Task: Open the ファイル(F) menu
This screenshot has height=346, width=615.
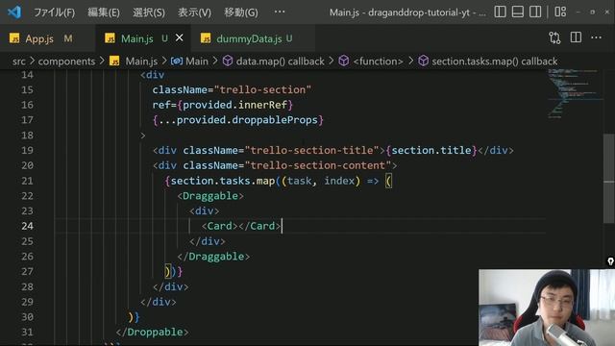Action: (x=54, y=12)
